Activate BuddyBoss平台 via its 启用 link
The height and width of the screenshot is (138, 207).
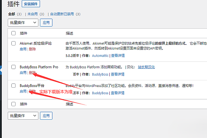point(23,91)
